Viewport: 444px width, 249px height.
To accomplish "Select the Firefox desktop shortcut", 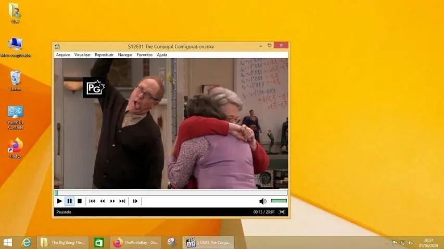I will [x=16, y=148].
